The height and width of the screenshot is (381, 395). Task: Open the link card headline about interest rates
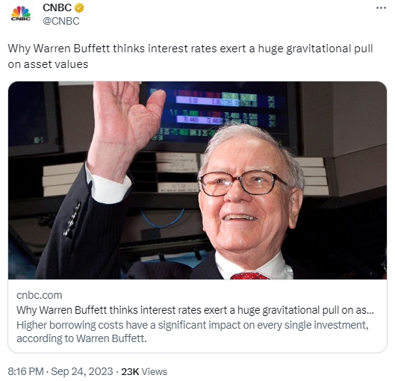tap(195, 310)
